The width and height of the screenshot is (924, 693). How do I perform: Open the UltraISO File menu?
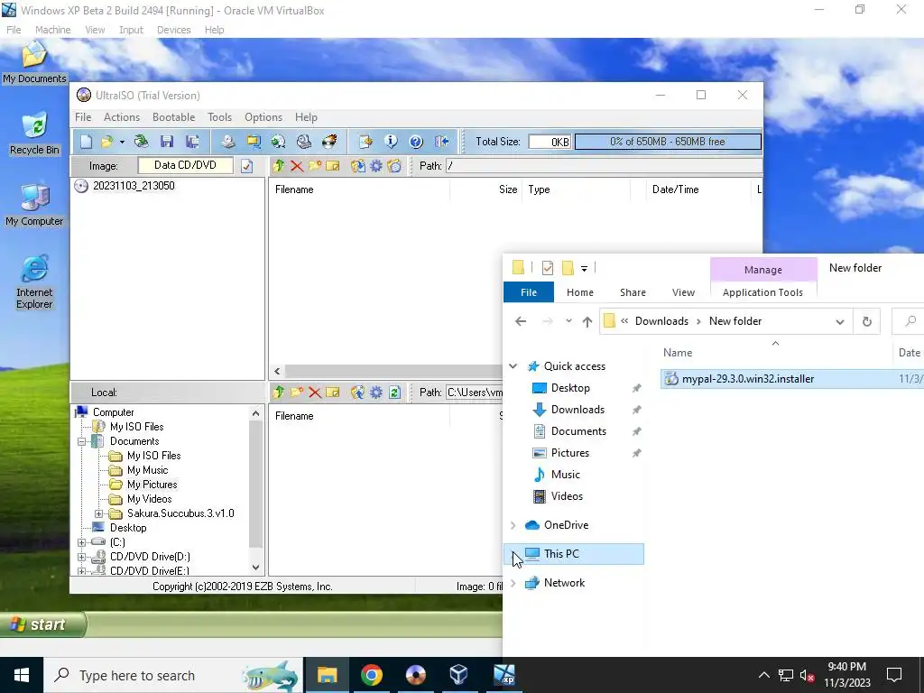[x=83, y=117]
